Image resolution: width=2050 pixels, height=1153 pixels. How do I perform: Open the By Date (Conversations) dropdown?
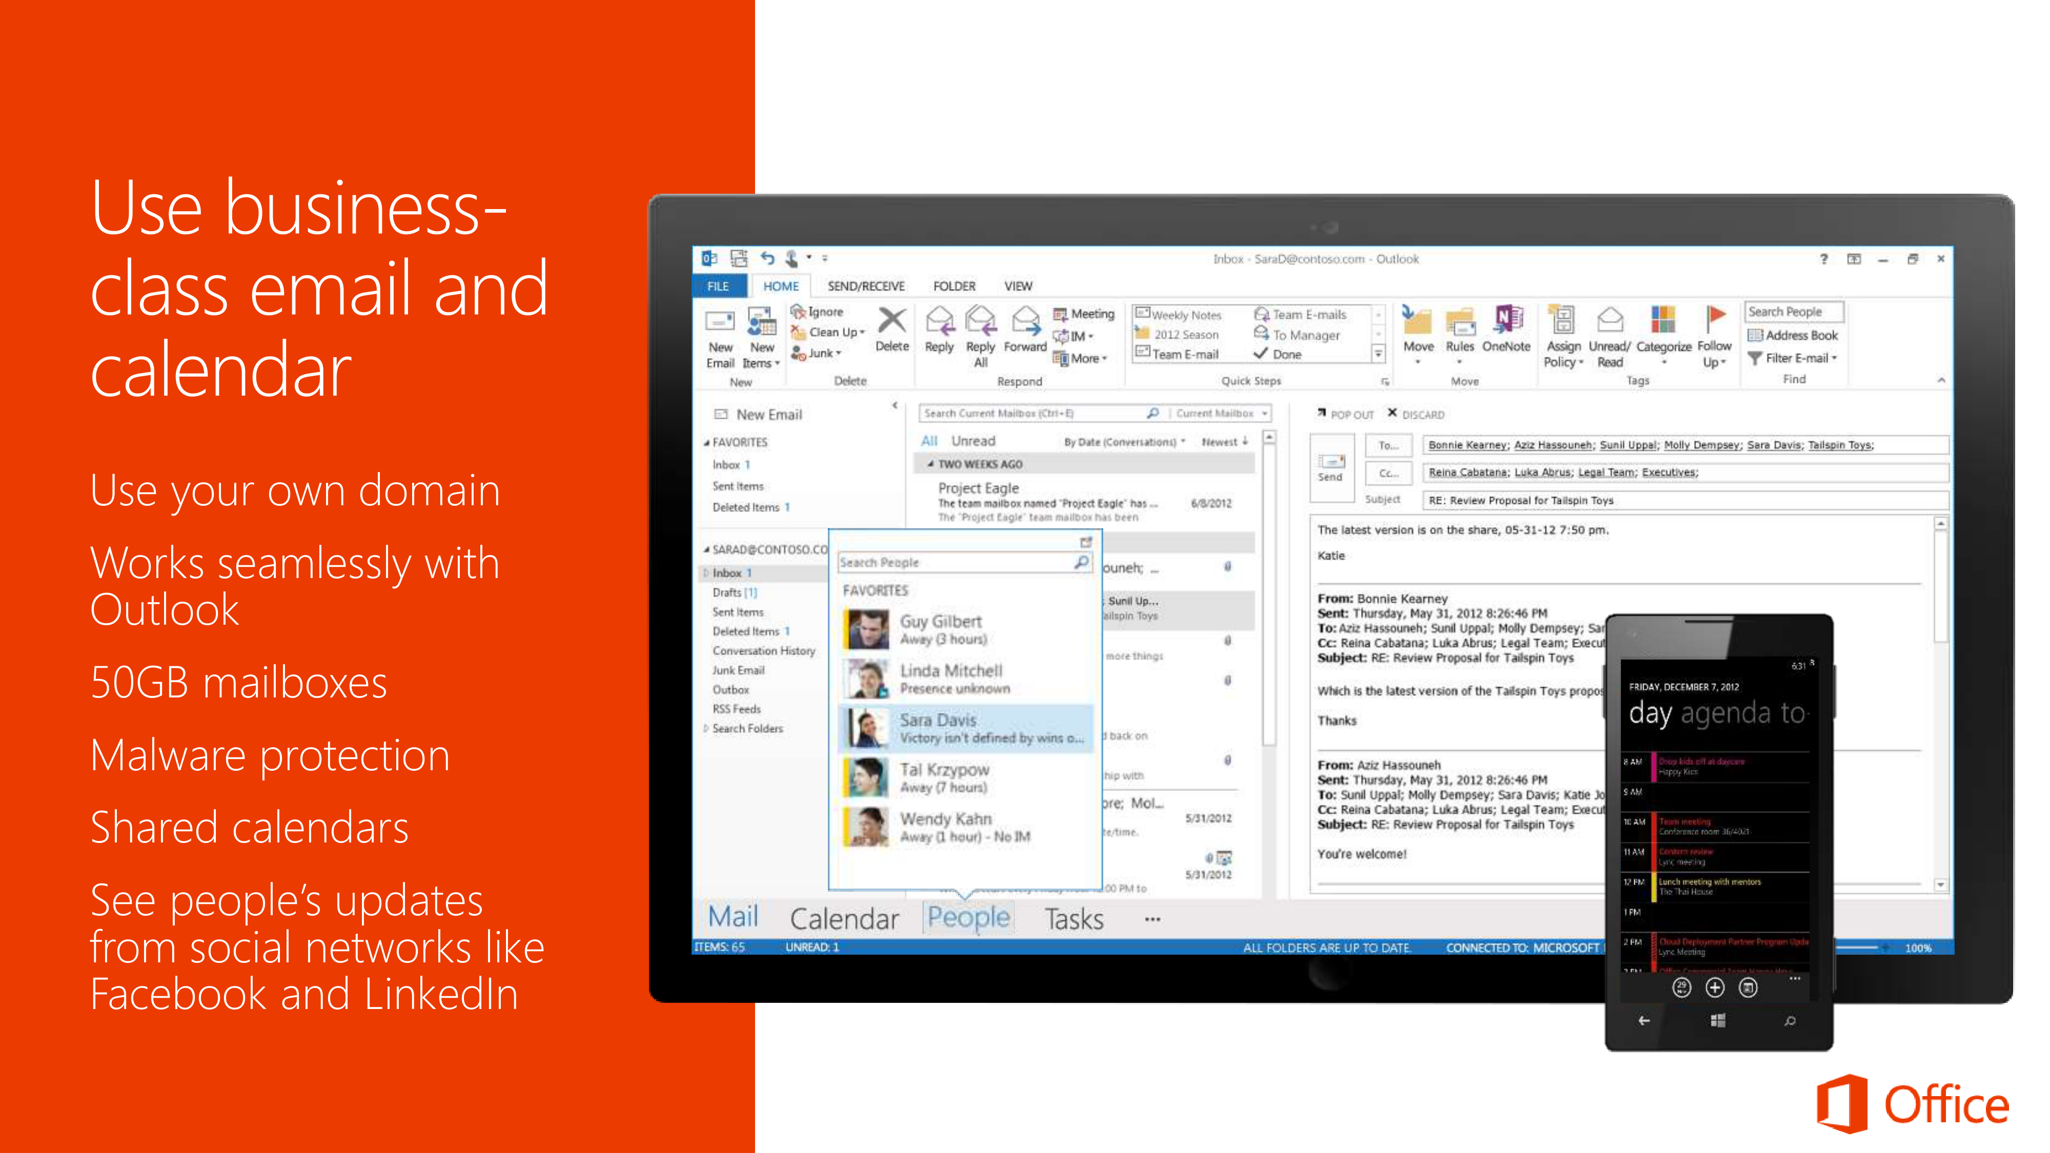pos(1125,442)
